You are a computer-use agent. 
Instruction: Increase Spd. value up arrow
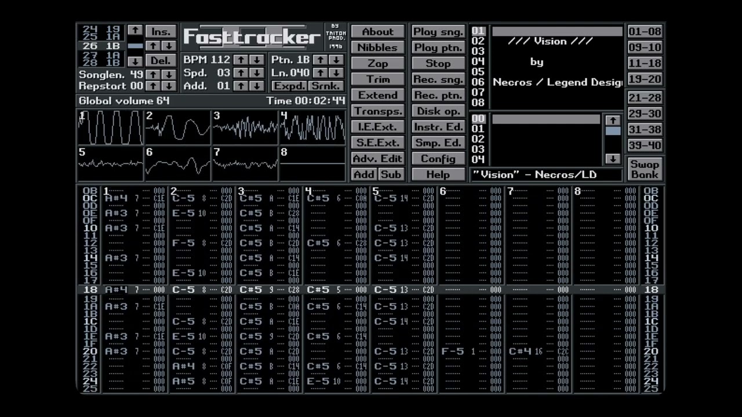pyautogui.click(x=241, y=73)
